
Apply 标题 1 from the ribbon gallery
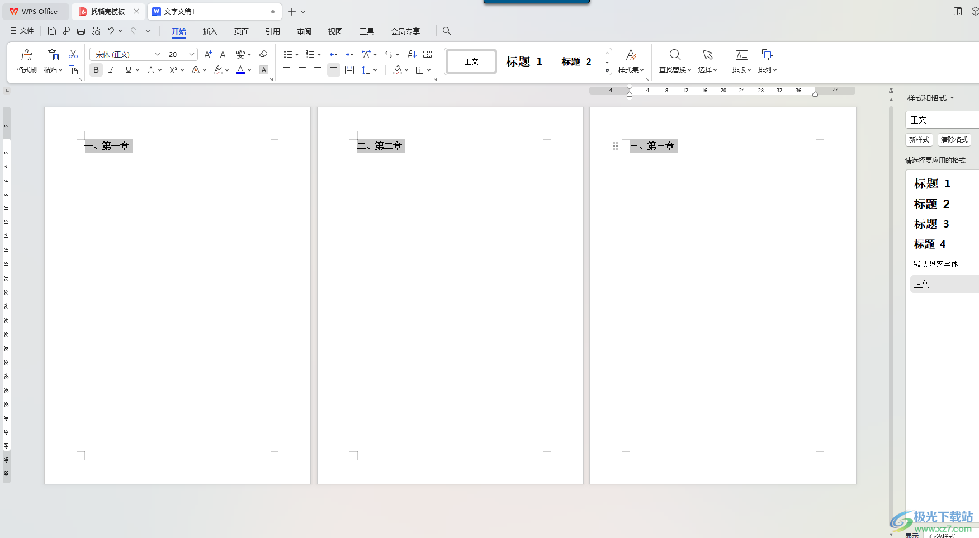524,62
